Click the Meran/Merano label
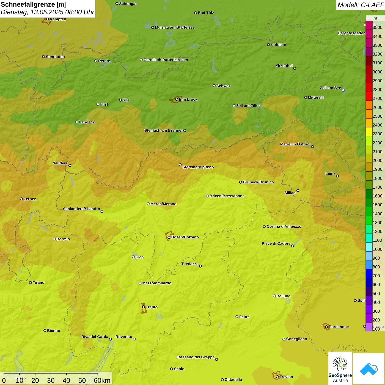The image size is (385, 385). 163,204
